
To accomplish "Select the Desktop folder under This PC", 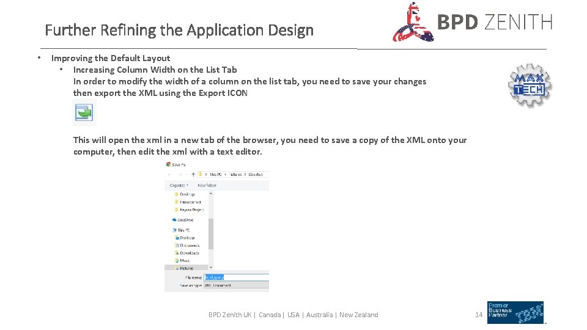I will point(185,238).
